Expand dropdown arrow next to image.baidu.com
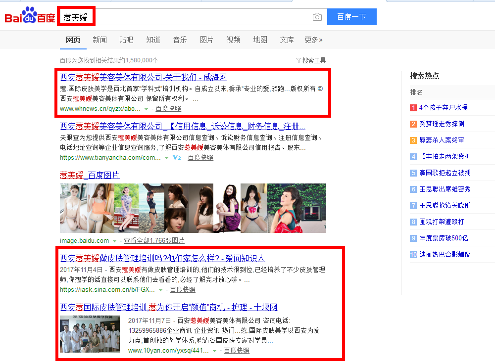495x363 pixels. coord(115,241)
